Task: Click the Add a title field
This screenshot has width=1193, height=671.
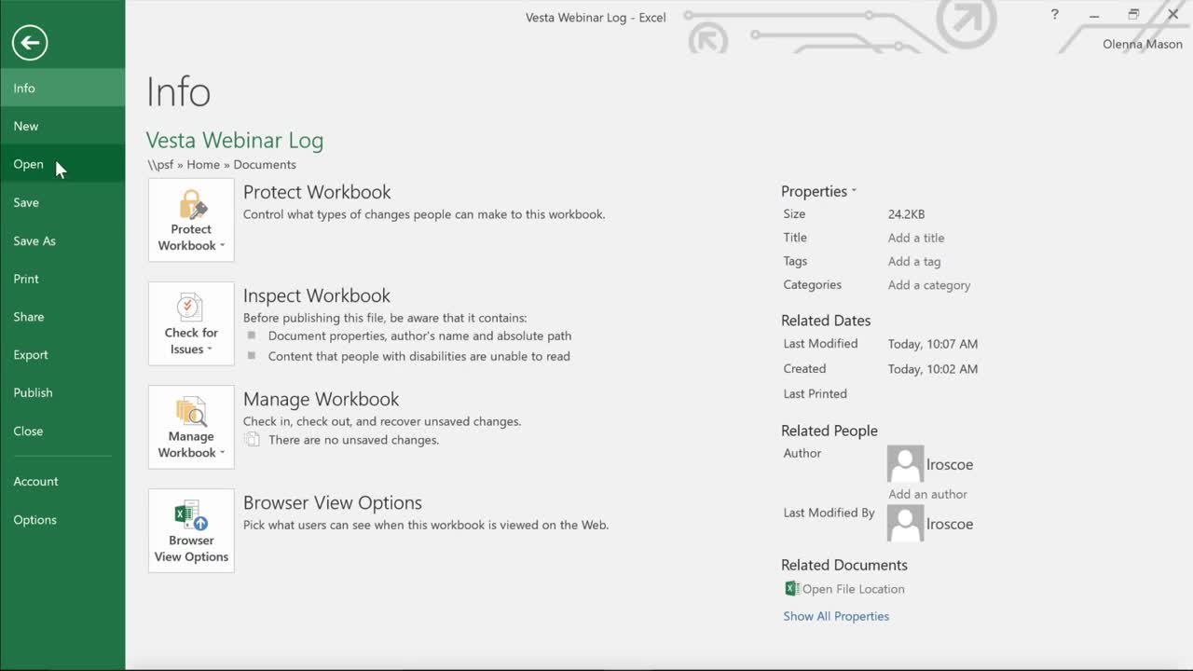Action: (x=916, y=238)
